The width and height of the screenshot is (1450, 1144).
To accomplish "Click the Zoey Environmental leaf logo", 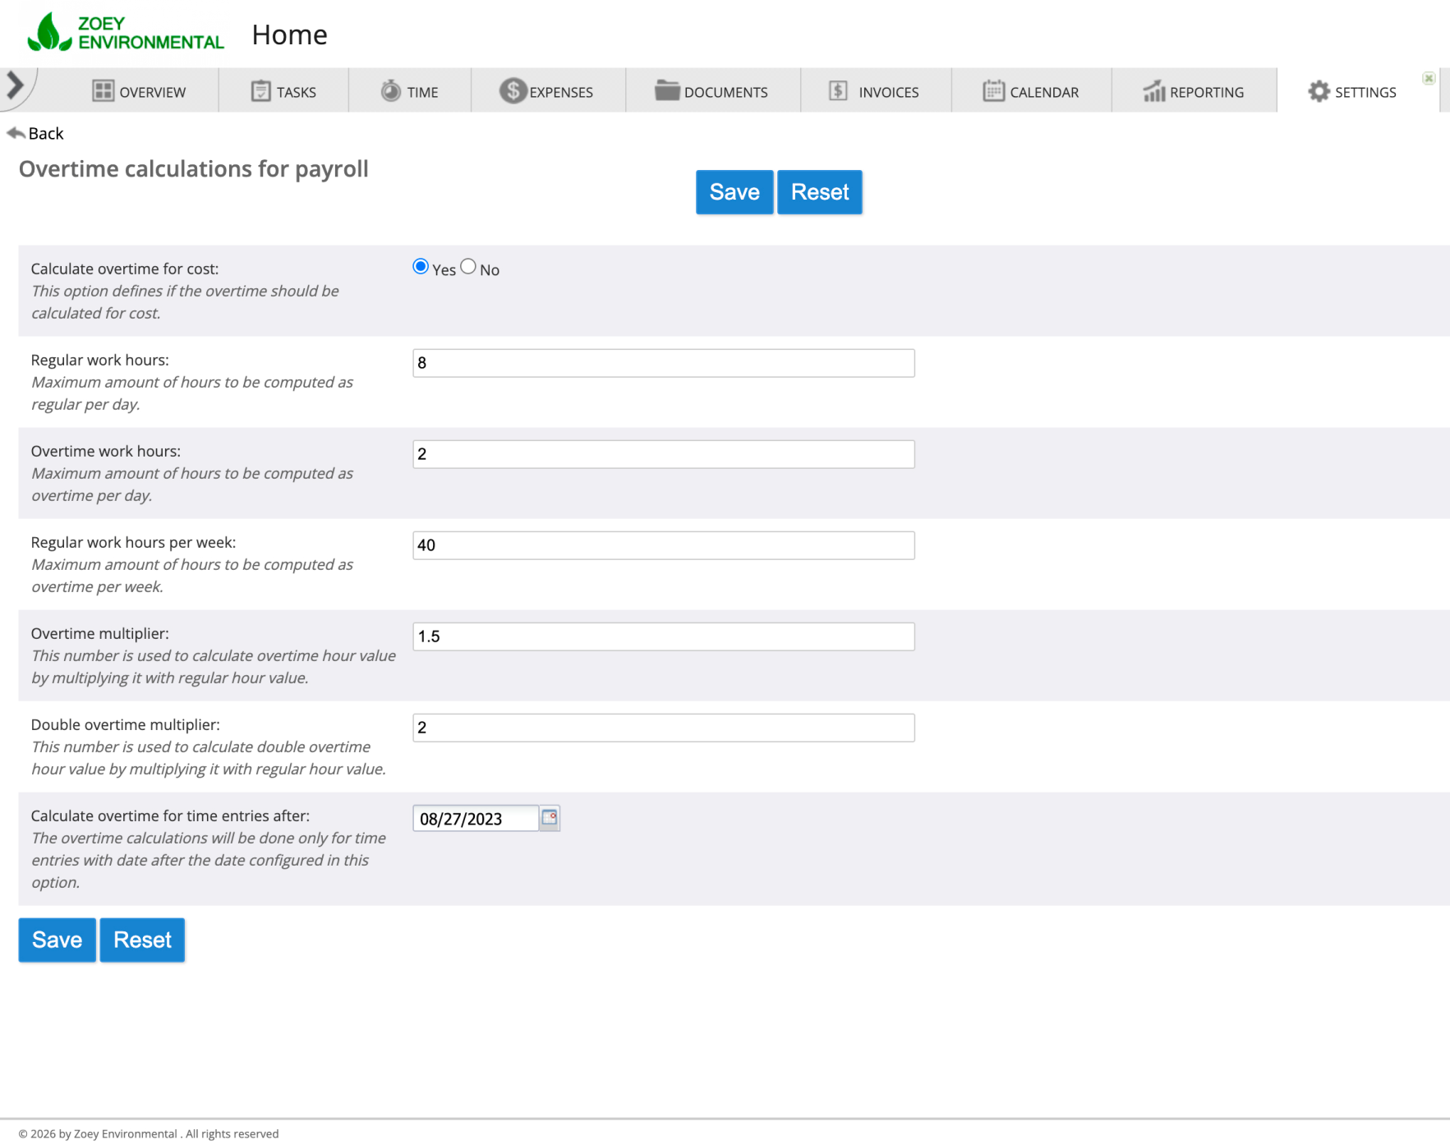I will click(49, 33).
